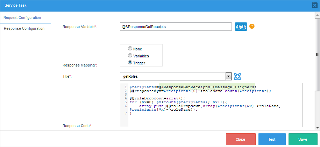Click the vertical scrollbar thumb
320x147 pixels.
pyautogui.click(x=318, y=54)
